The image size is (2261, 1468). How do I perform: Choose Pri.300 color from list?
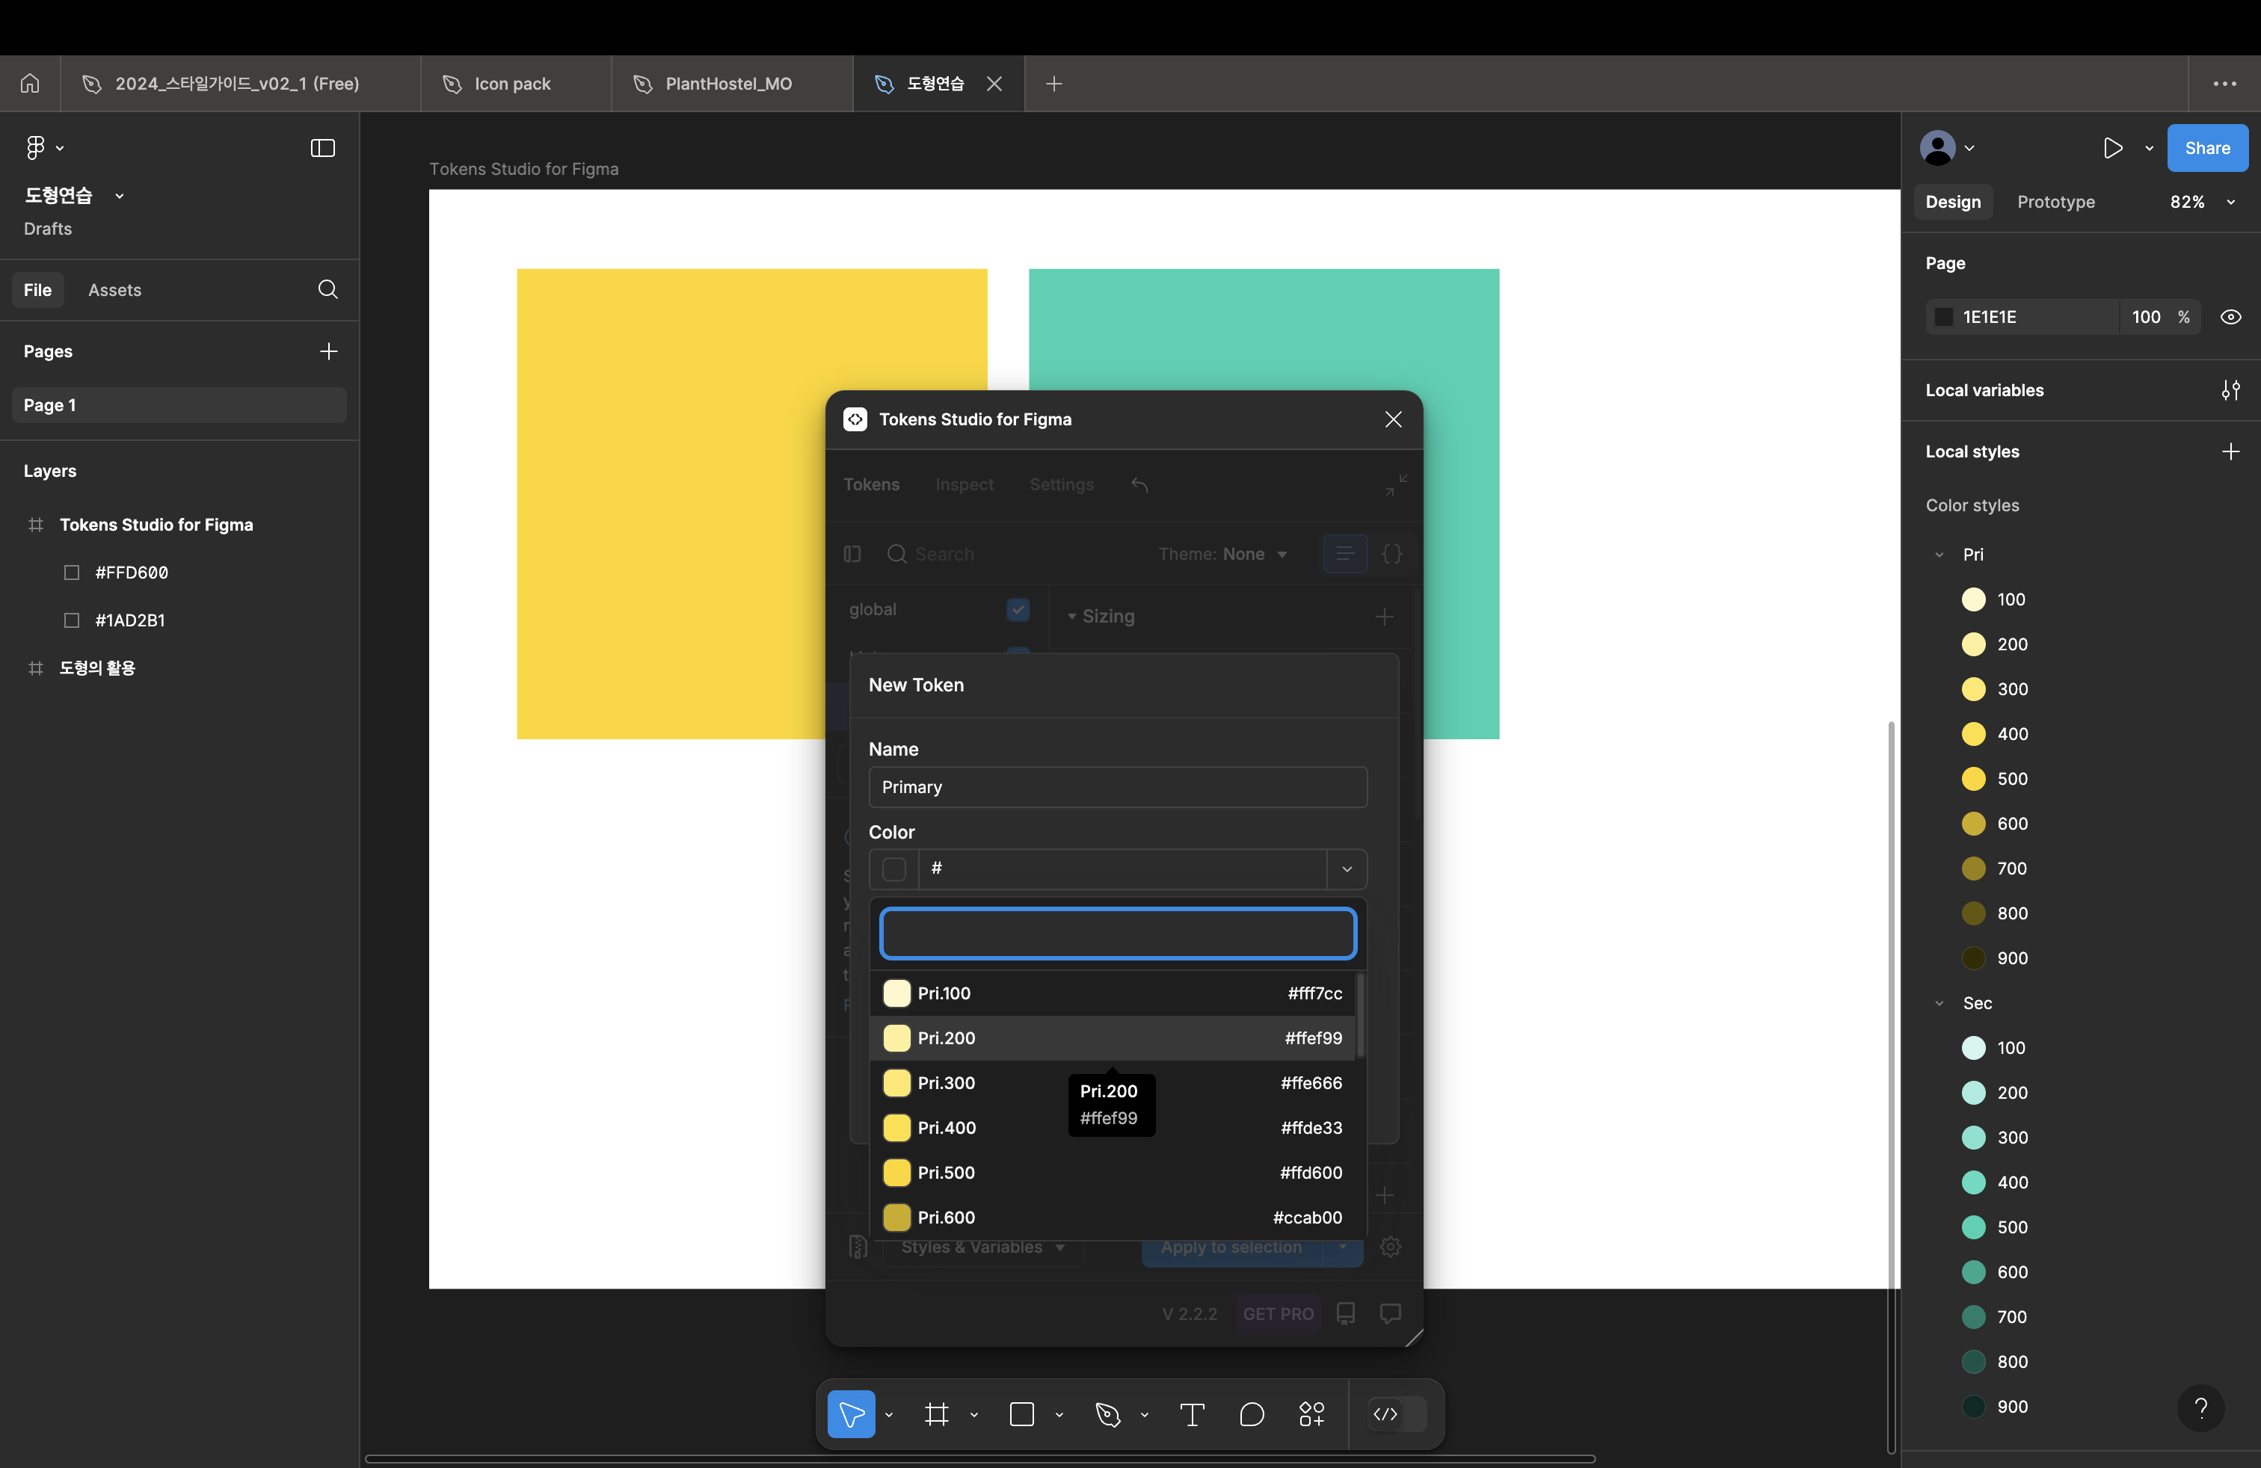1113,1082
